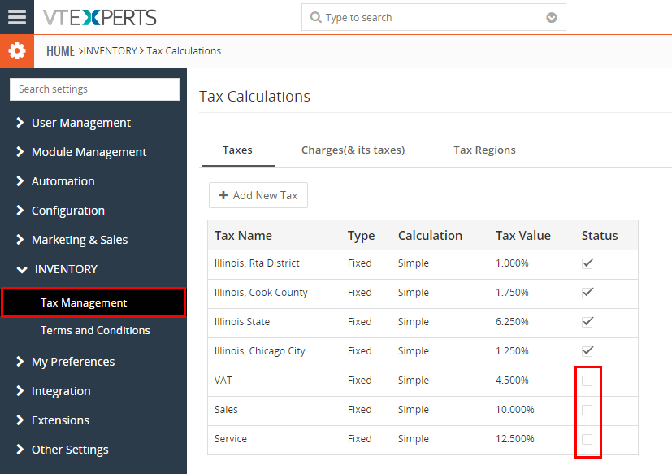Click tax name Illinois, Rta District

257,263
